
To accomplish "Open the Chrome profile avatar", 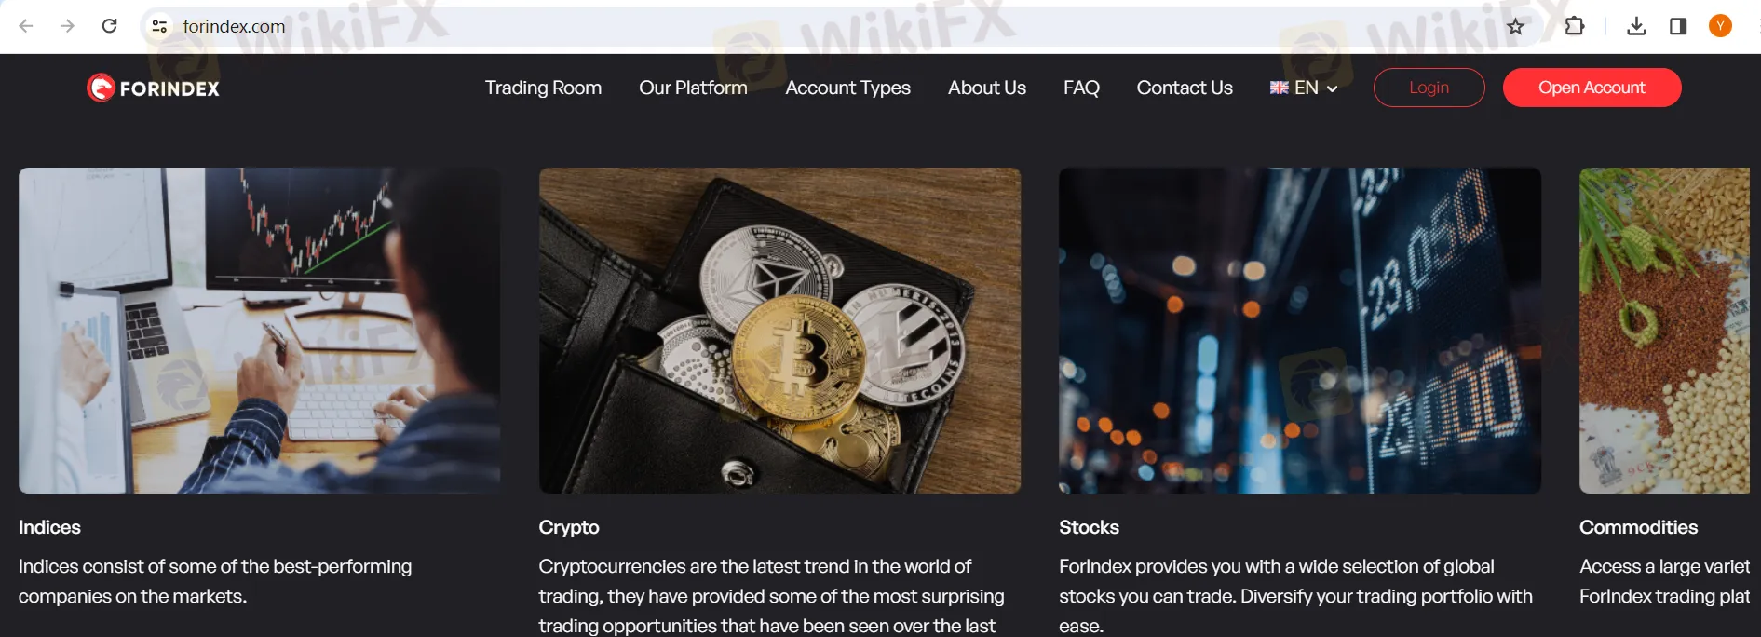I will point(1720,26).
